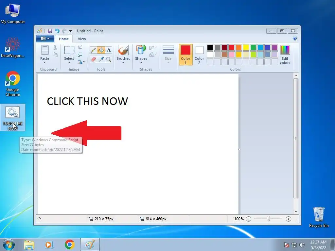Select Color 2 background button
This screenshot has height=251, width=335.
(199, 55)
